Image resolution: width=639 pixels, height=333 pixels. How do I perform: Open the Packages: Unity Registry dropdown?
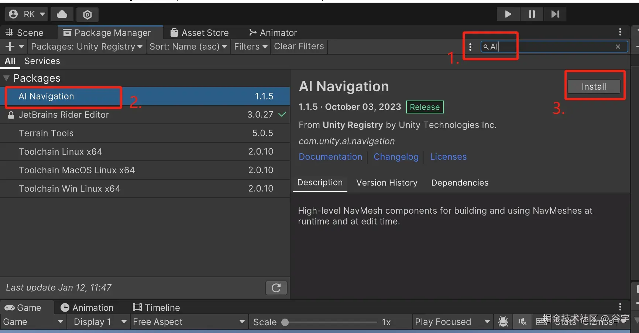tap(86, 47)
